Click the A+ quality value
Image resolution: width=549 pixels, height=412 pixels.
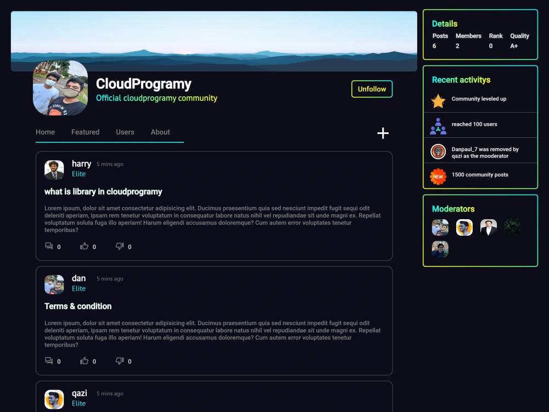point(514,46)
